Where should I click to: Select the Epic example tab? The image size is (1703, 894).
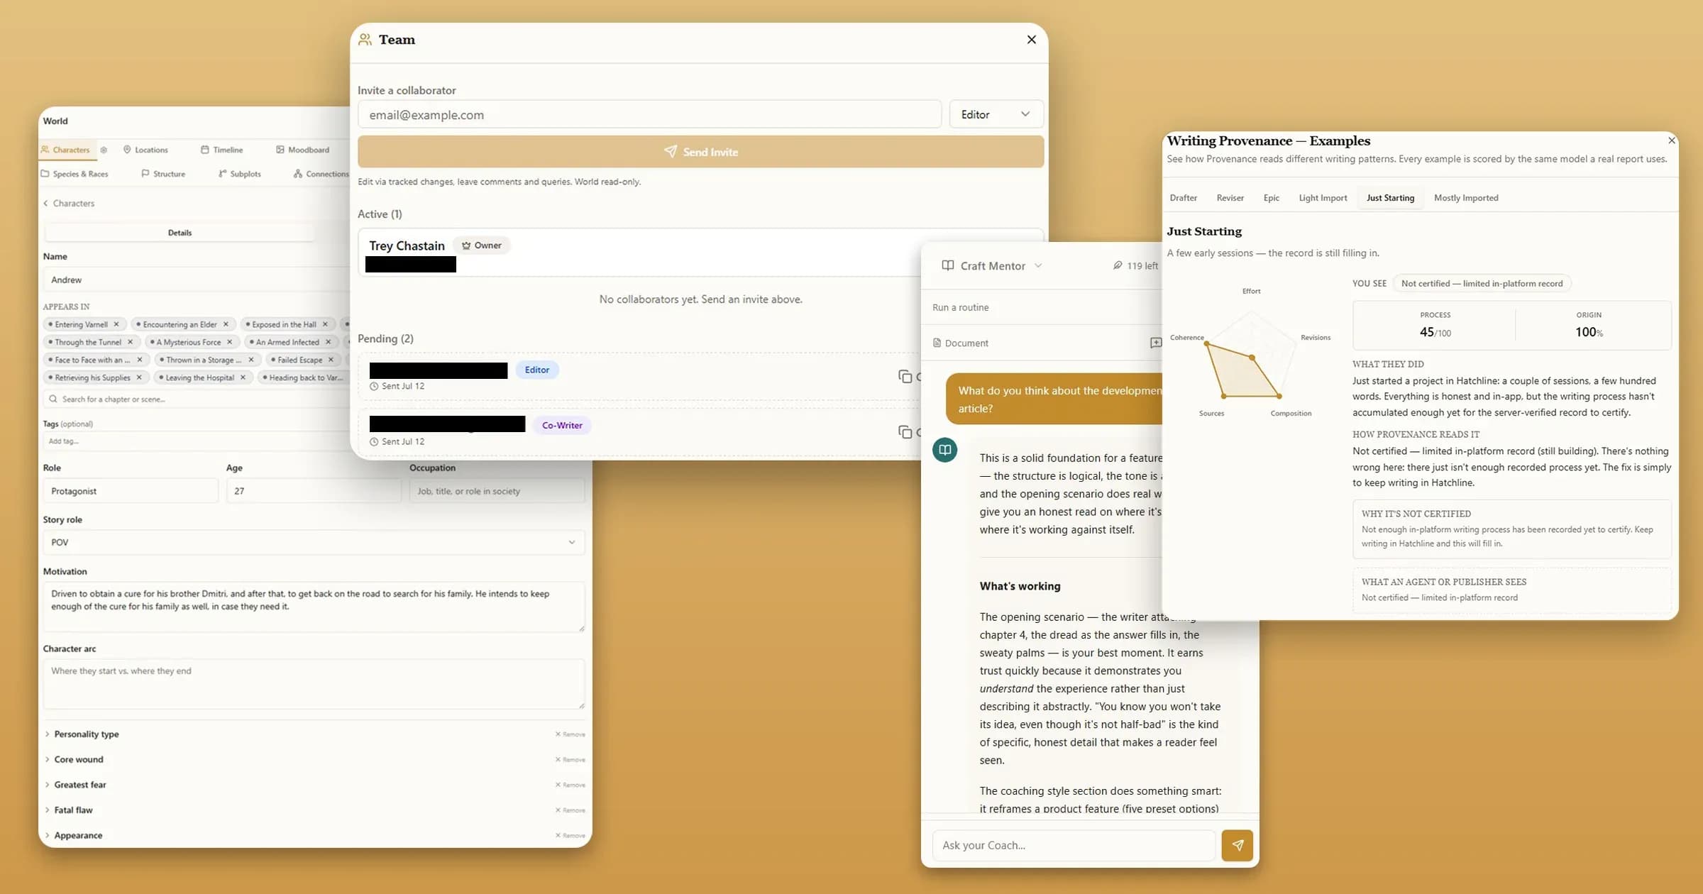click(1271, 198)
